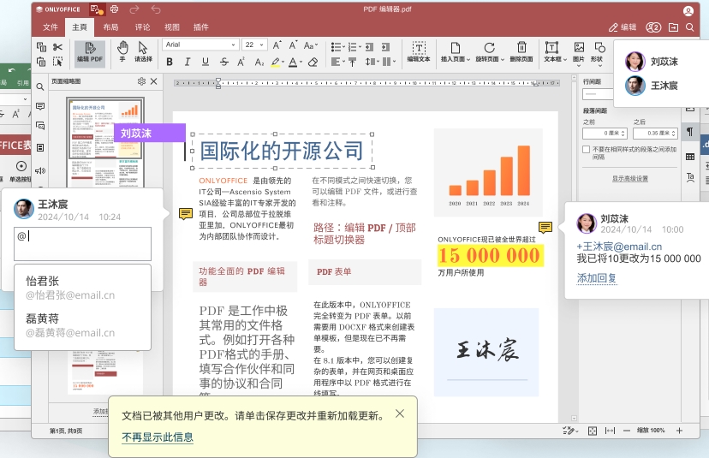Click the Increase indent icon
709x458 pixels.
(x=385, y=46)
